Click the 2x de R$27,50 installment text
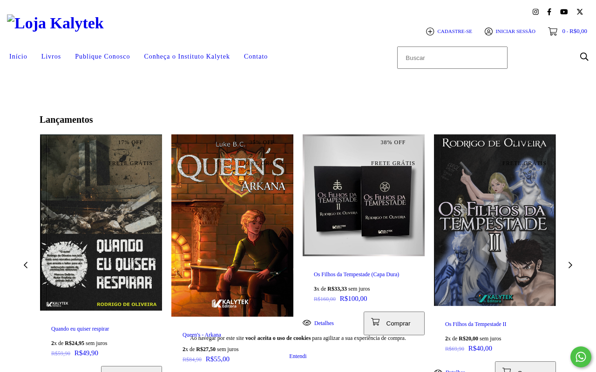Image resolution: width=596 pixels, height=372 pixels. click(210, 349)
